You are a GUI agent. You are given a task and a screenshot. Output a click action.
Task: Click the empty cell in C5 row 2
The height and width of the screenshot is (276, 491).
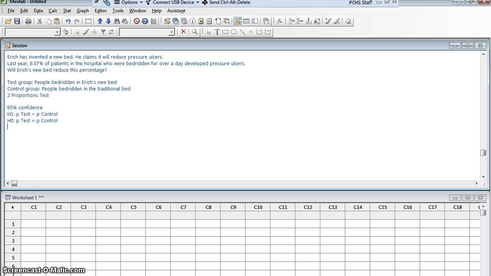[133, 233]
